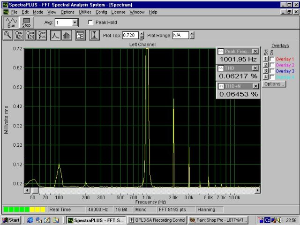Click the third quick launch icon
Viewport: 300px width, 225px height.
point(47,220)
